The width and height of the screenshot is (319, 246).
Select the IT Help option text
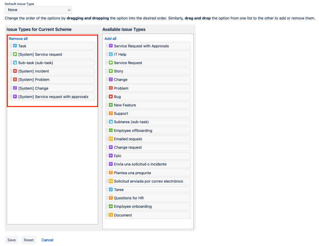tap(120, 54)
